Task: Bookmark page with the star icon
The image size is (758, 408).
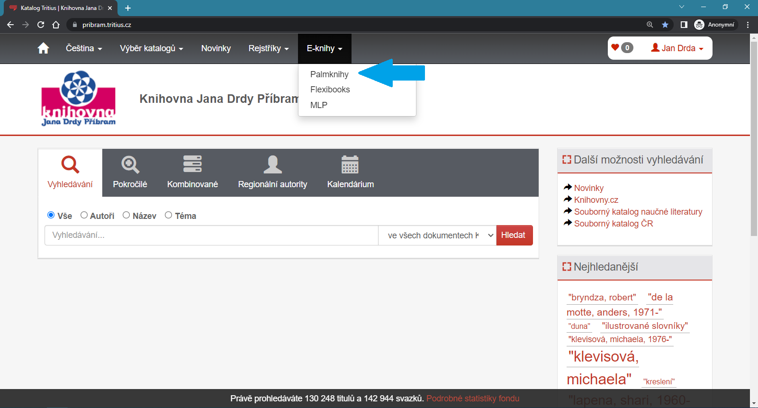Action: (665, 25)
